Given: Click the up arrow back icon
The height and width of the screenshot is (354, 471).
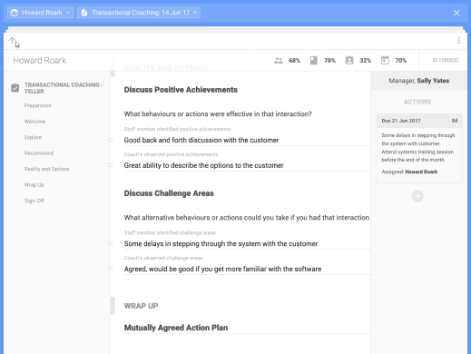Looking at the screenshot, I should 12,41.
